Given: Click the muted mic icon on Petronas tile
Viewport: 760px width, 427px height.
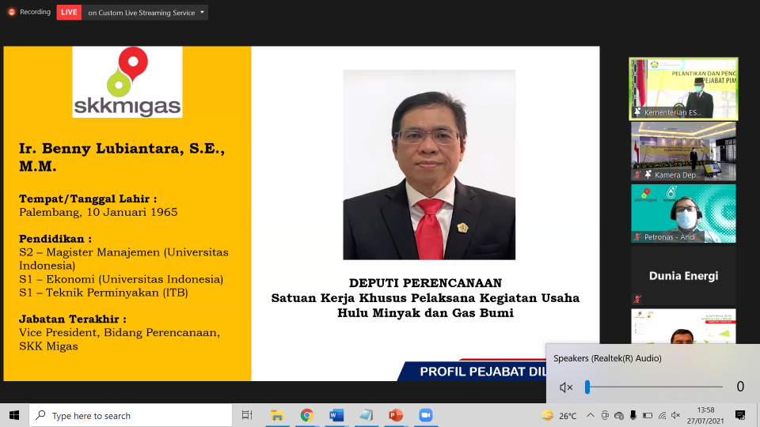Looking at the screenshot, I should [x=637, y=236].
